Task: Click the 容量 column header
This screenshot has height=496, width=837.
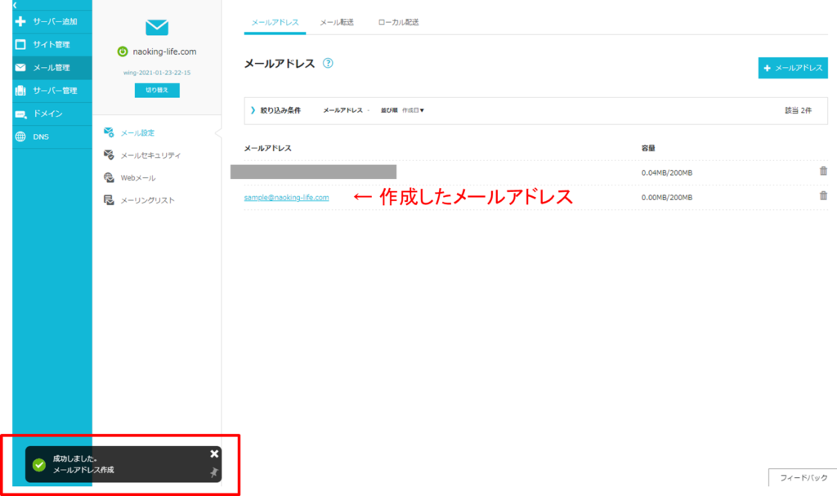Action: coord(648,149)
